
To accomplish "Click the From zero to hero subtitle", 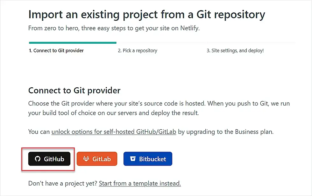I will [114, 28].
